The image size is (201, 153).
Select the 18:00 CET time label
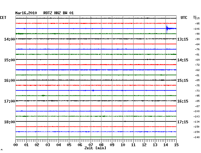[x=10, y=122]
